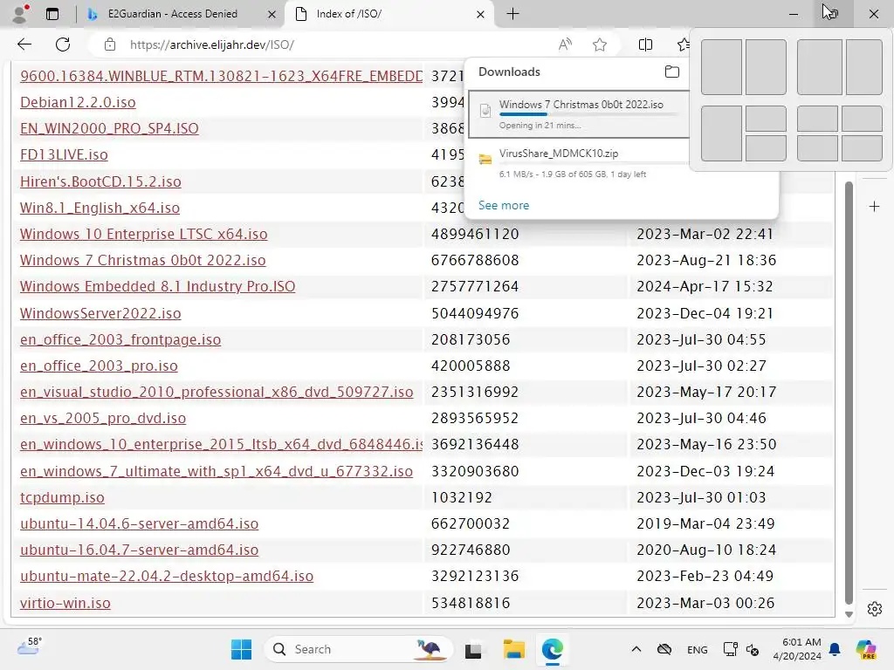Download en_windows_10_enterprise_2015_ltsb iso
Viewport: 894px width, 670px height.
coord(221,444)
